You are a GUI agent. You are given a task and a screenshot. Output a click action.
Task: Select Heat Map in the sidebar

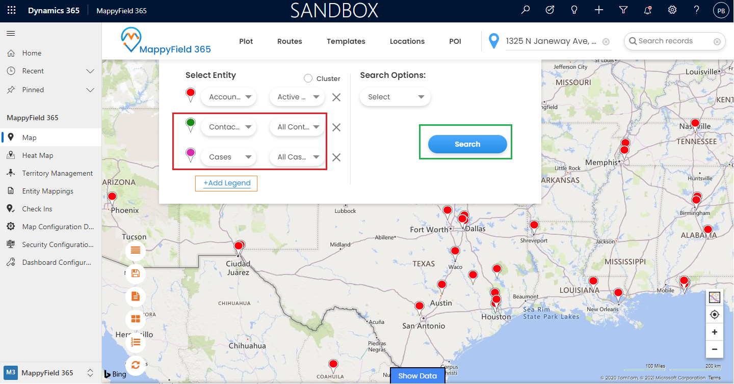[x=38, y=155]
